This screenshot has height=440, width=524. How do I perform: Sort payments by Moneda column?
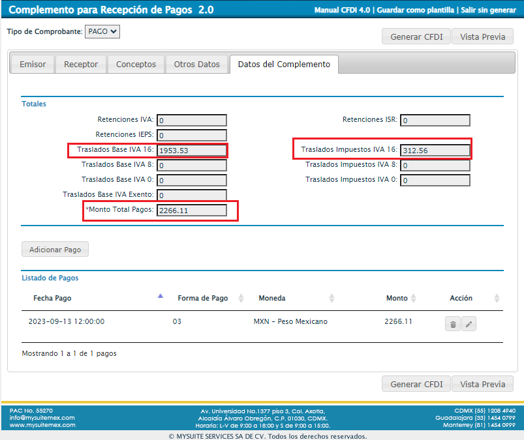click(x=331, y=298)
